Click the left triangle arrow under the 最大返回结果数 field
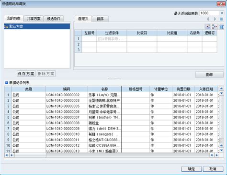Image resolution: width=227 pixels, height=175 pixels. (208, 19)
